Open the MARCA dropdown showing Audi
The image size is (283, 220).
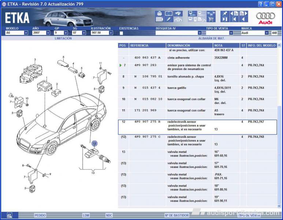(267, 33)
